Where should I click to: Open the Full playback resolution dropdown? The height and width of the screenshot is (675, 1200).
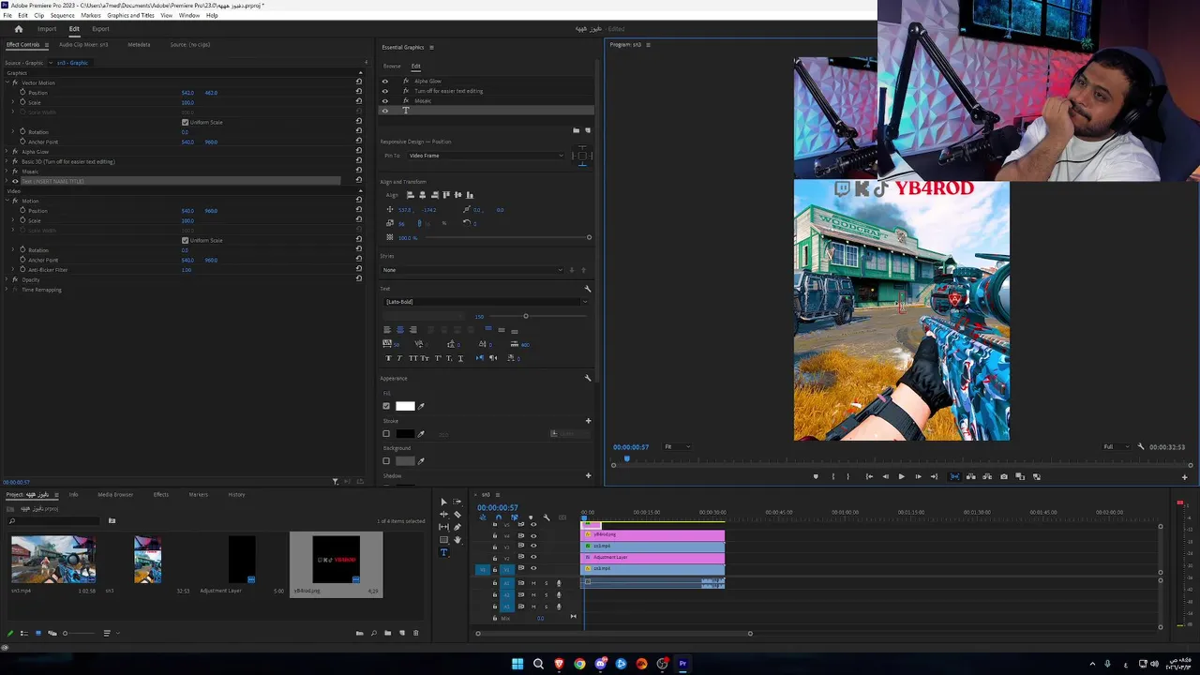click(1115, 447)
